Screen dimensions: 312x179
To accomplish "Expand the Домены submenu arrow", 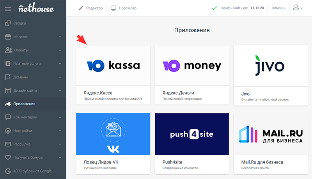I will tap(60, 77).
